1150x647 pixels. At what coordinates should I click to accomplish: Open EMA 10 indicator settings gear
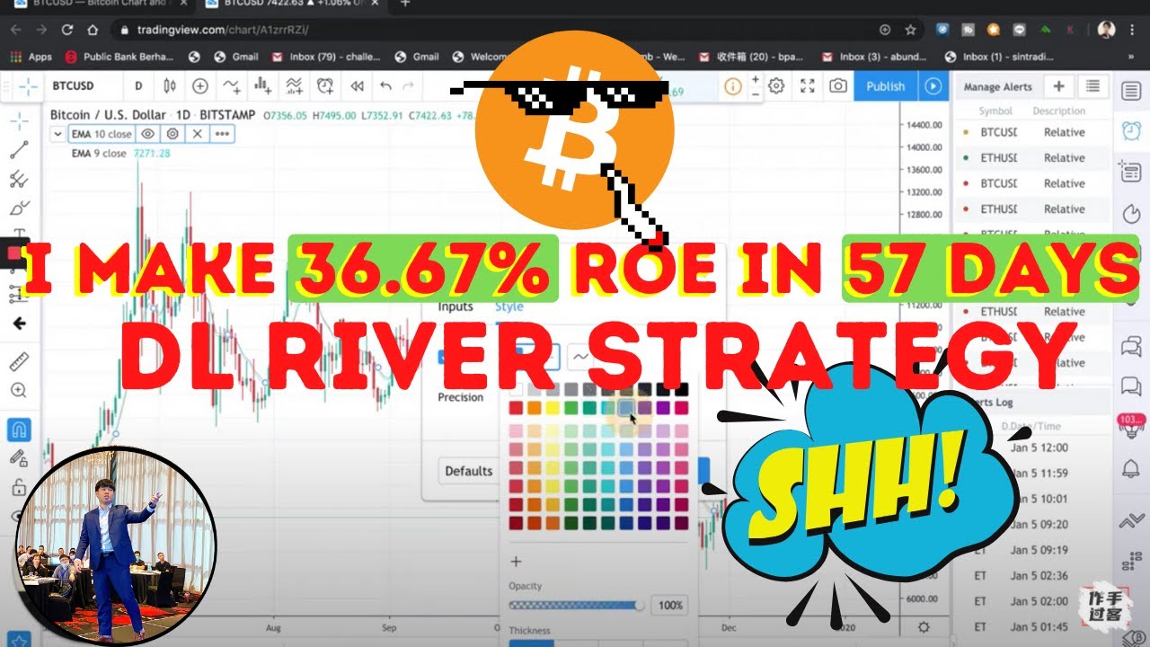[172, 134]
